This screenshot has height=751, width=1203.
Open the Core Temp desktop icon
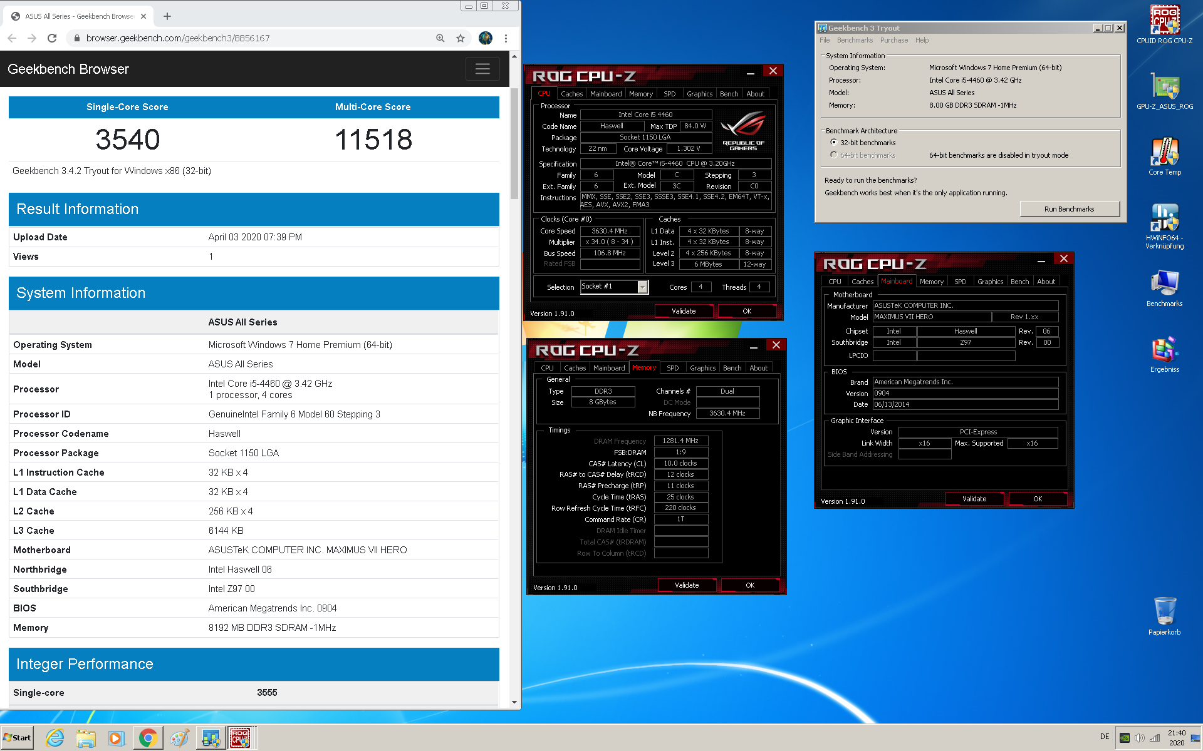(x=1164, y=156)
